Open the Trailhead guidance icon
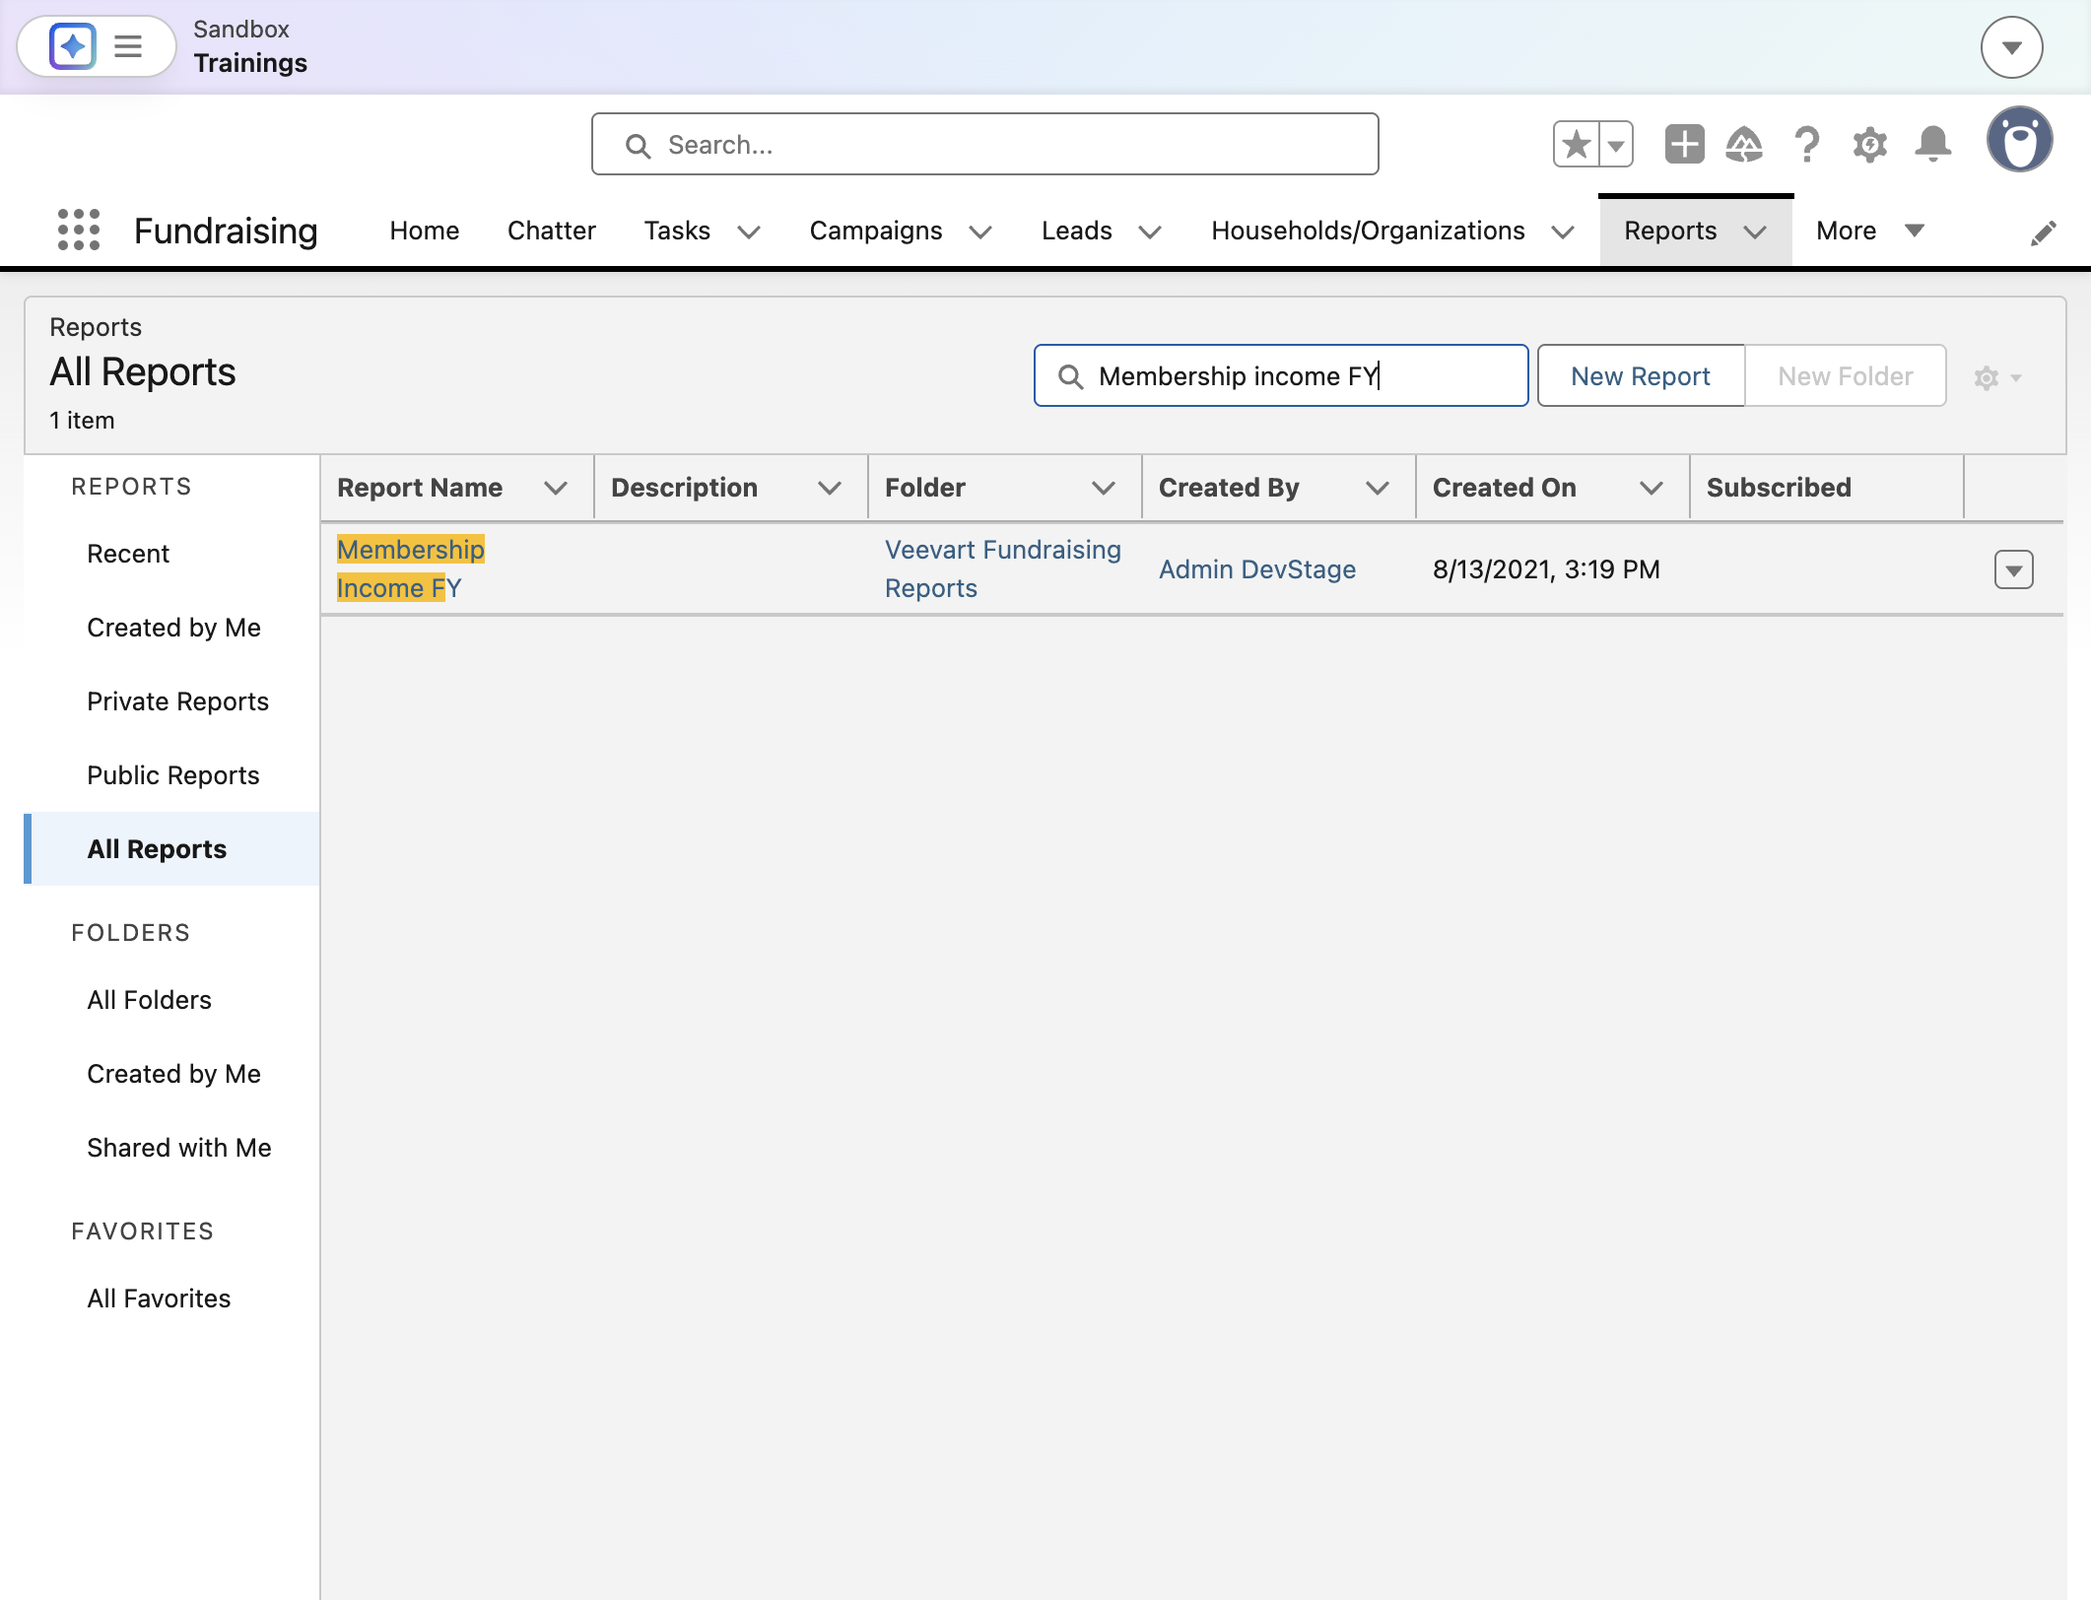Image resolution: width=2091 pixels, height=1600 pixels. point(1744,145)
